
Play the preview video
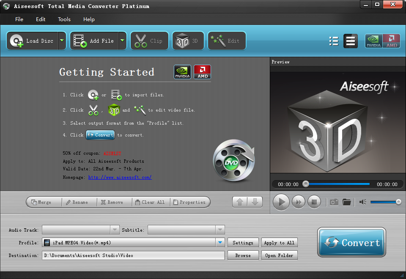click(x=281, y=202)
